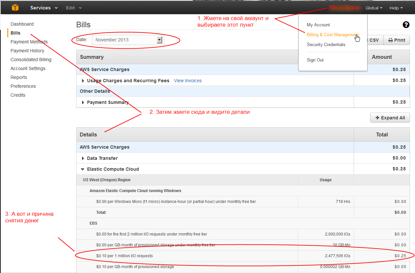415x273 pixels.
Task: Open the Help dropdown menu
Action: coord(396,8)
